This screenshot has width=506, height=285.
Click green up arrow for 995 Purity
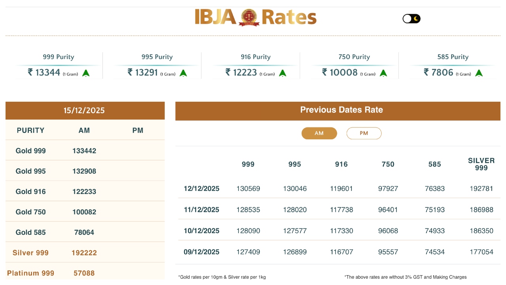click(183, 73)
